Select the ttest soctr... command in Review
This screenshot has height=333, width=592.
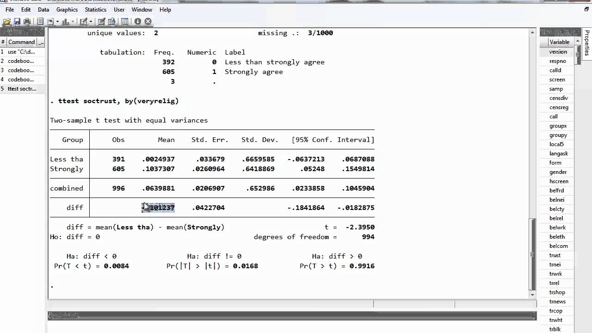(22, 89)
